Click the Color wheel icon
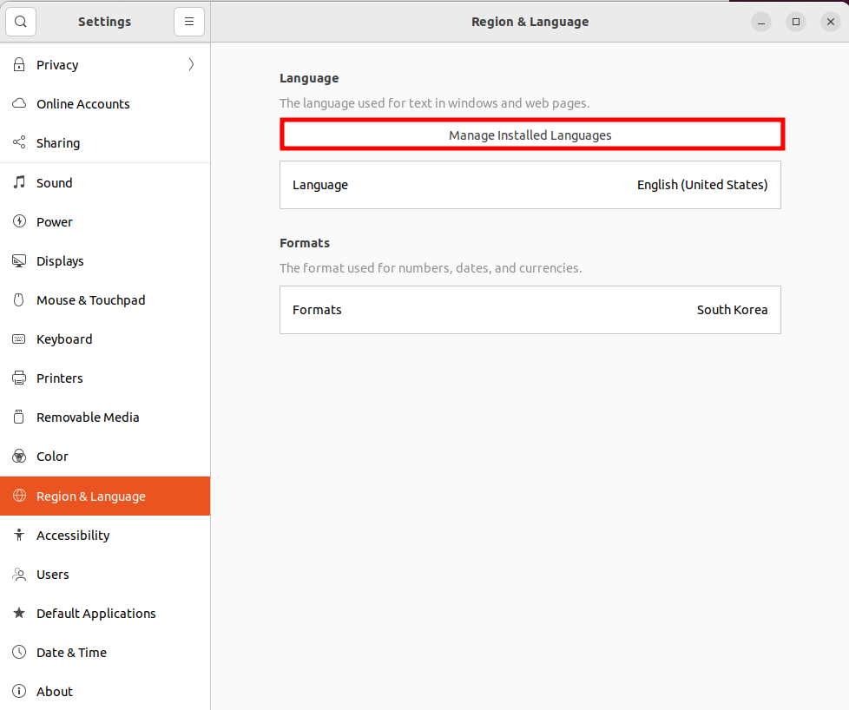 [x=19, y=456]
